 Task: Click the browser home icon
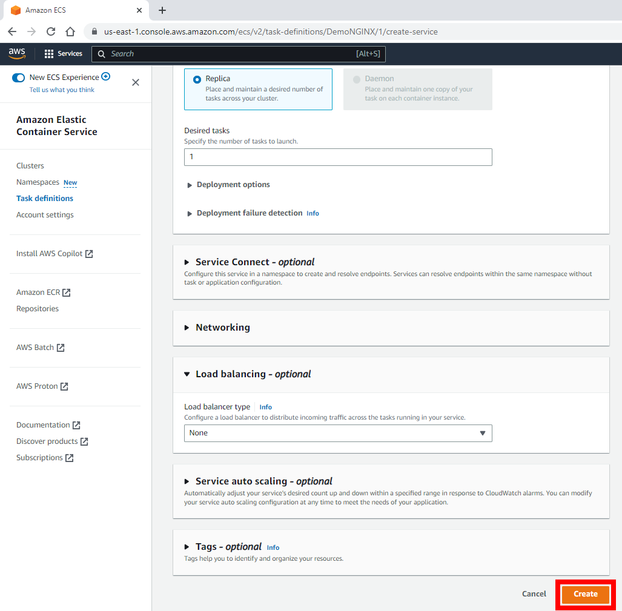pos(70,31)
